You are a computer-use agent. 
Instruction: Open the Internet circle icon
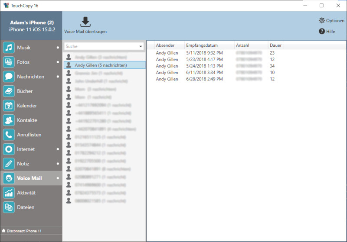click(9, 149)
